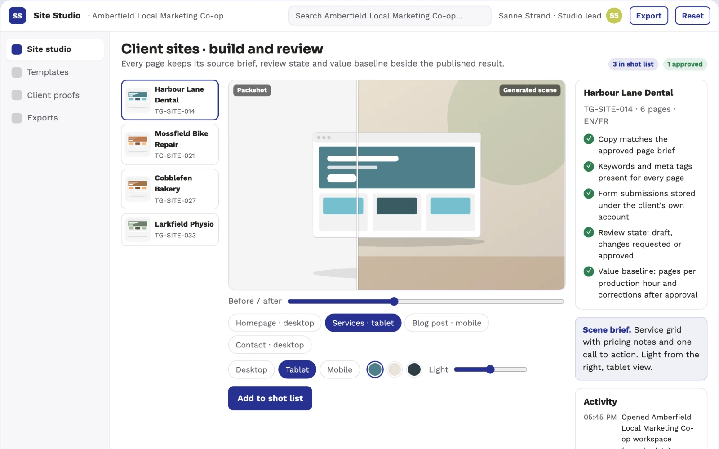Image resolution: width=719 pixels, height=449 pixels.
Task: Pick the beige color swatch
Action: click(x=395, y=369)
